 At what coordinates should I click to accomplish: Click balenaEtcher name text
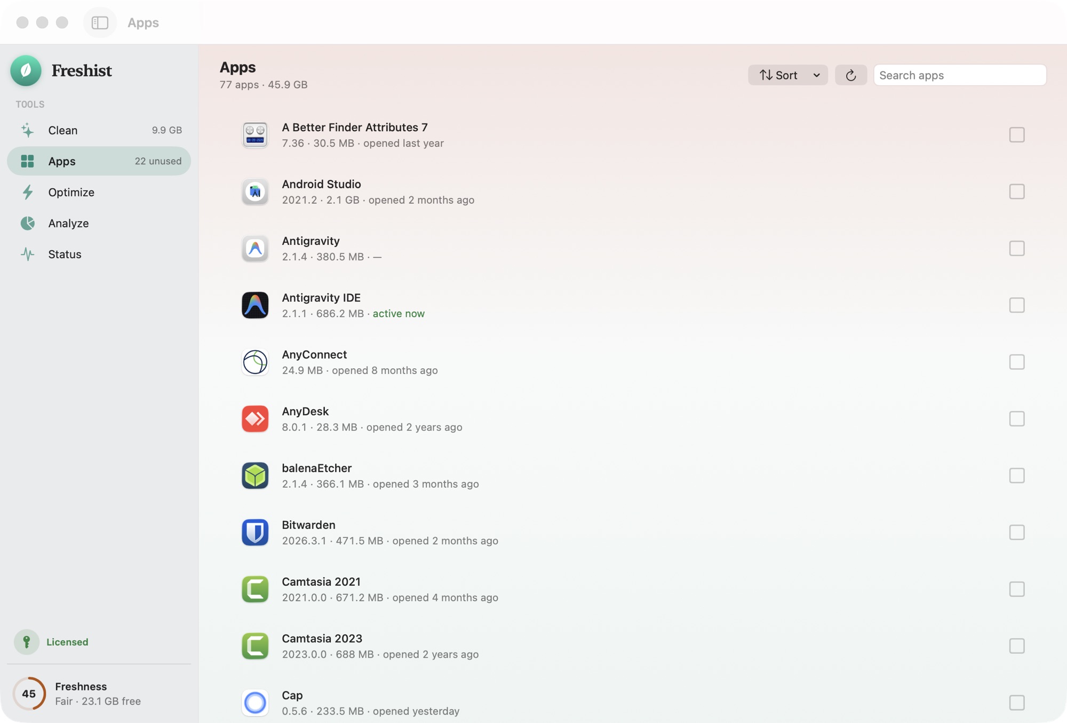point(316,468)
